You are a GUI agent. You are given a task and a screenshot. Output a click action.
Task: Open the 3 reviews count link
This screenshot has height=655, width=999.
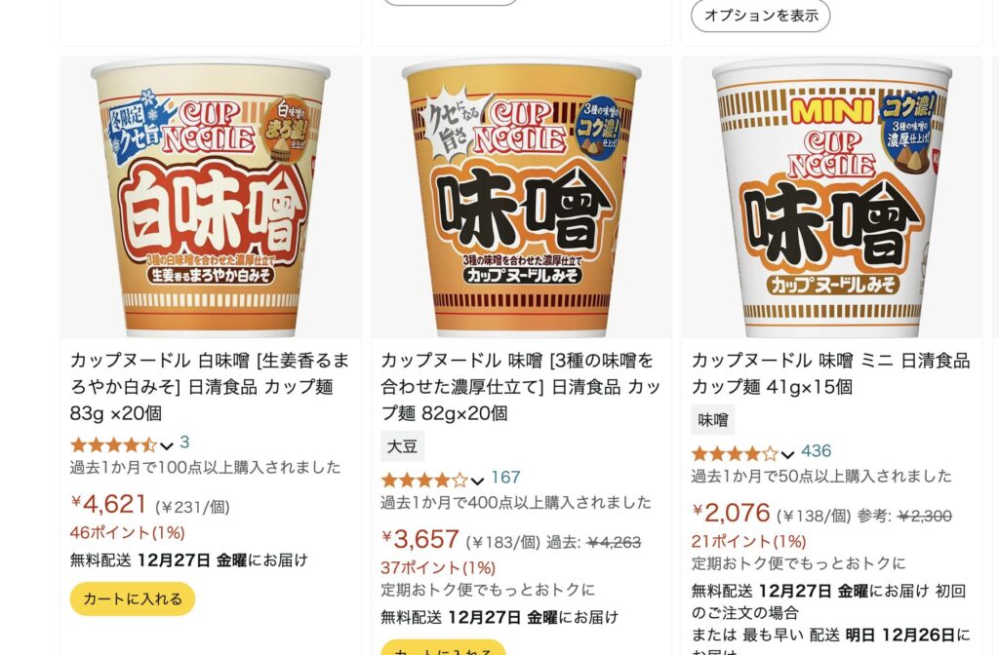[184, 443]
